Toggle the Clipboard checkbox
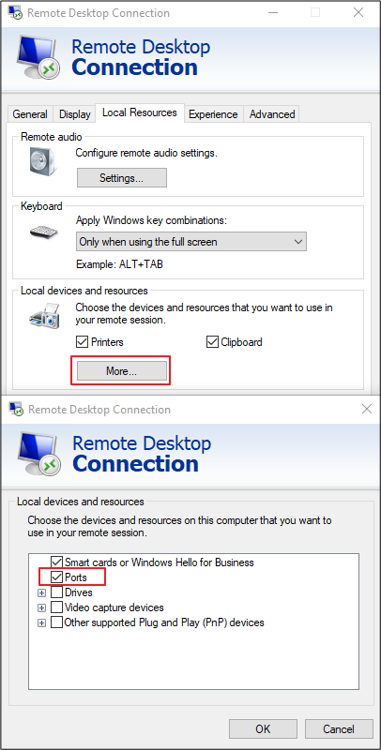The image size is (381, 750). point(212,342)
